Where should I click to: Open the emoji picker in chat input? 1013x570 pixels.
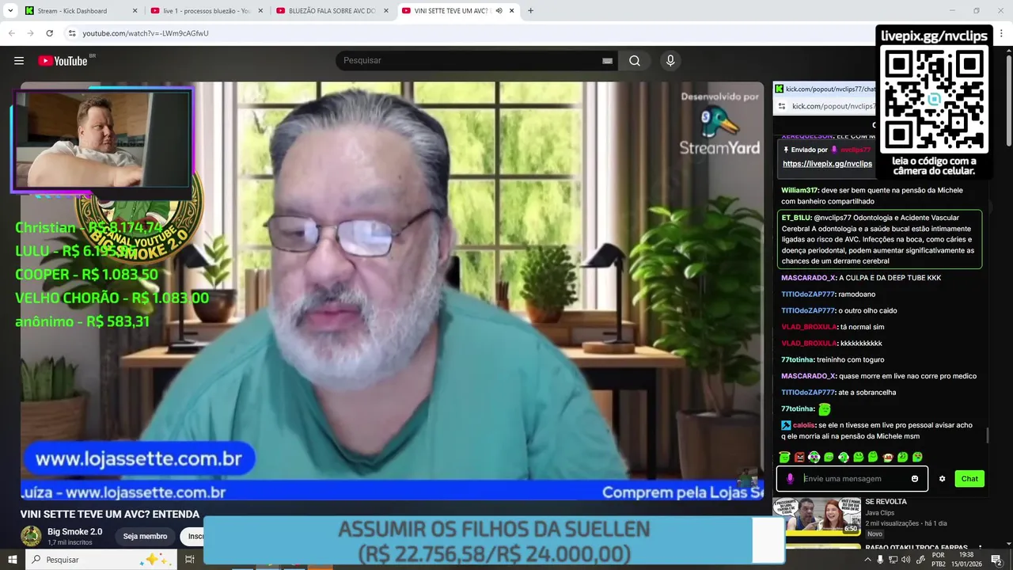(x=915, y=478)
